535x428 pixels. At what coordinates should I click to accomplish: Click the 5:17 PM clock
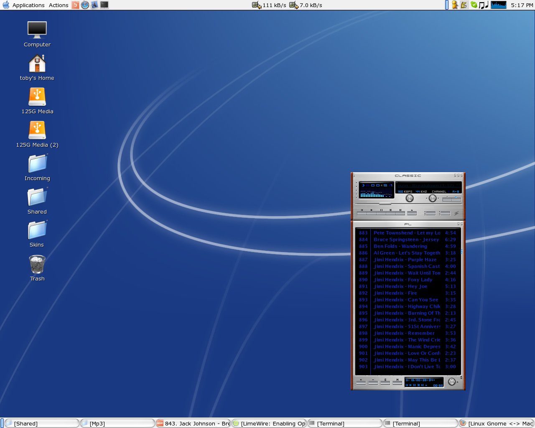point(522,5)
